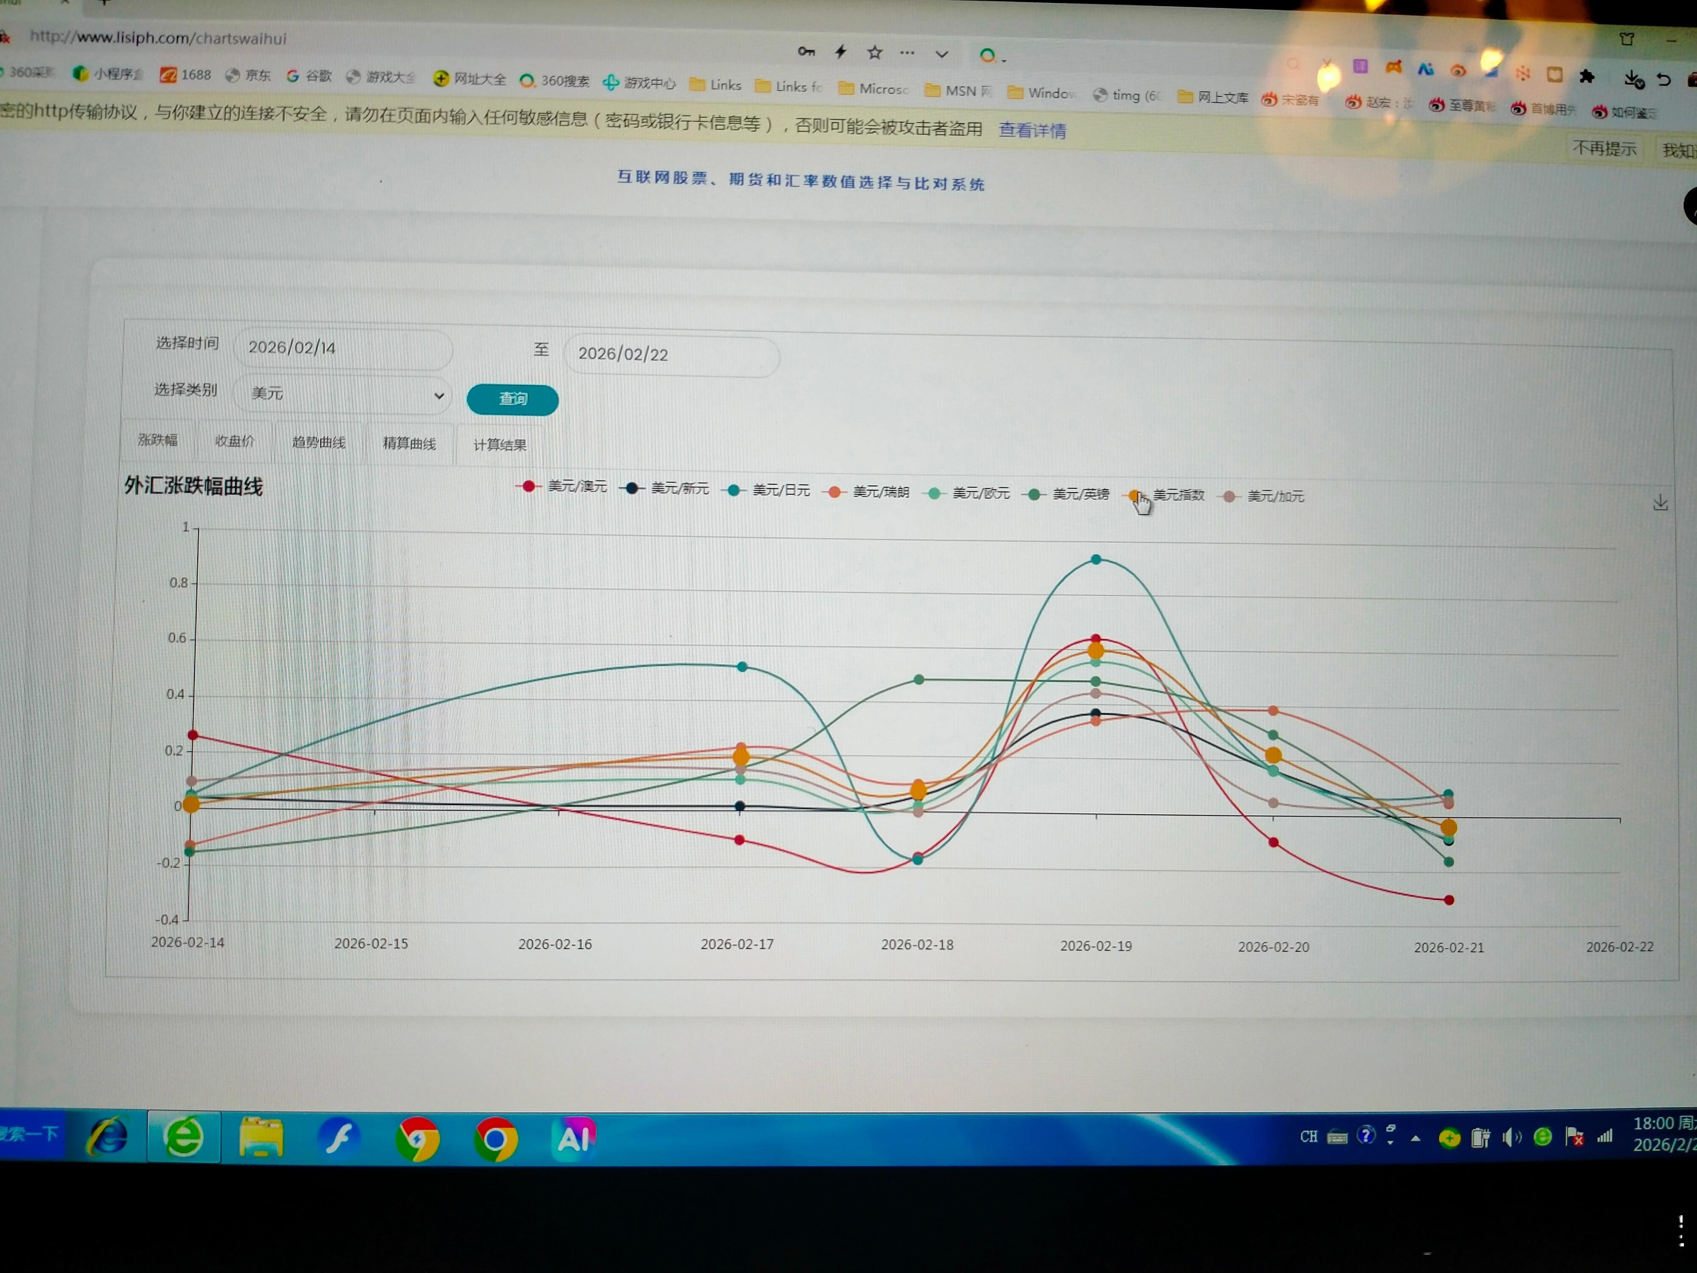The image size is (1697, 1273).
Task: Click the key (password) icon in the address bar
Action: coord(806,51)
